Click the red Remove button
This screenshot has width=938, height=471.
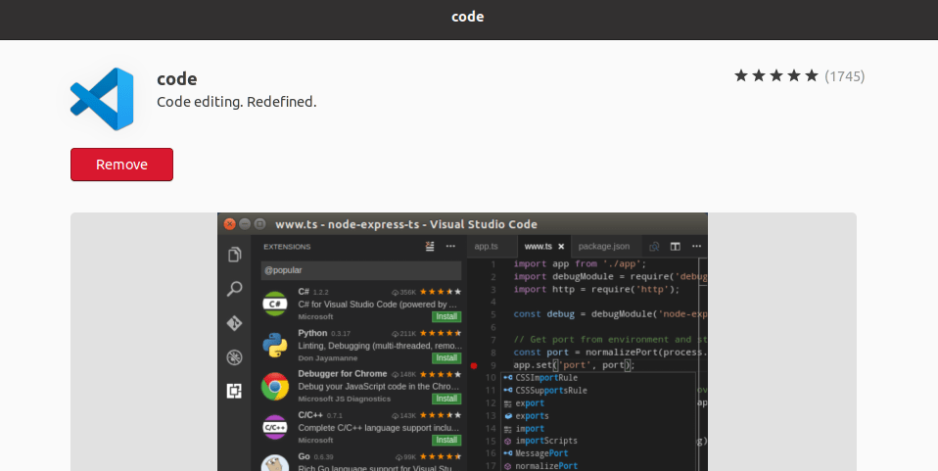point(121,165)
